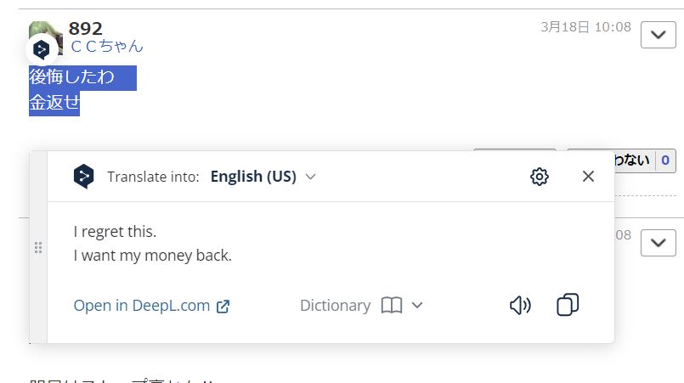Expand the Dictionary chevron
Screen dimensions: 684x383
tap(417, 306)
